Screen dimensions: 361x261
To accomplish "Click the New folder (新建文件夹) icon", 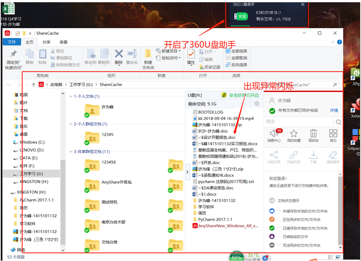I will 148,54.
